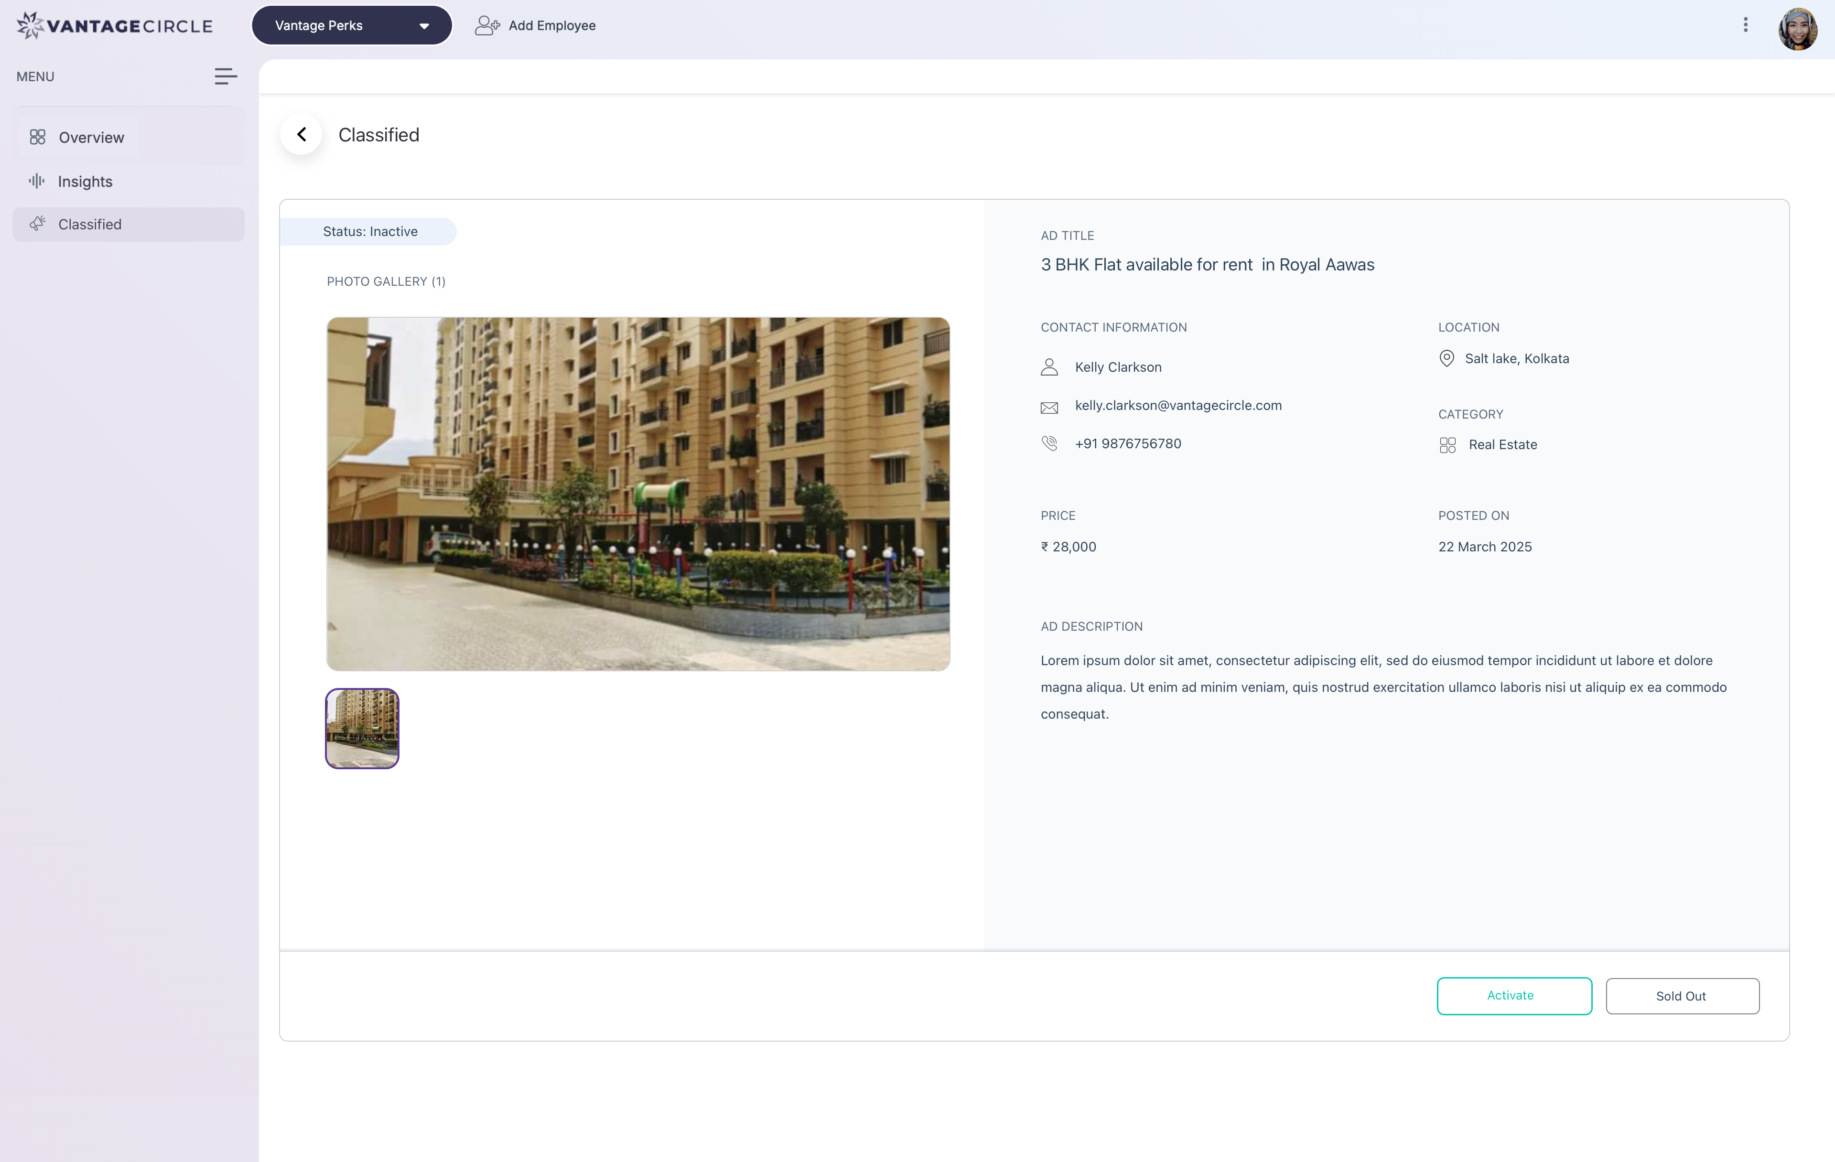The image size is (1835, 1162).
Task: Click the Add Employee person icon
Action: coord(487,26)
